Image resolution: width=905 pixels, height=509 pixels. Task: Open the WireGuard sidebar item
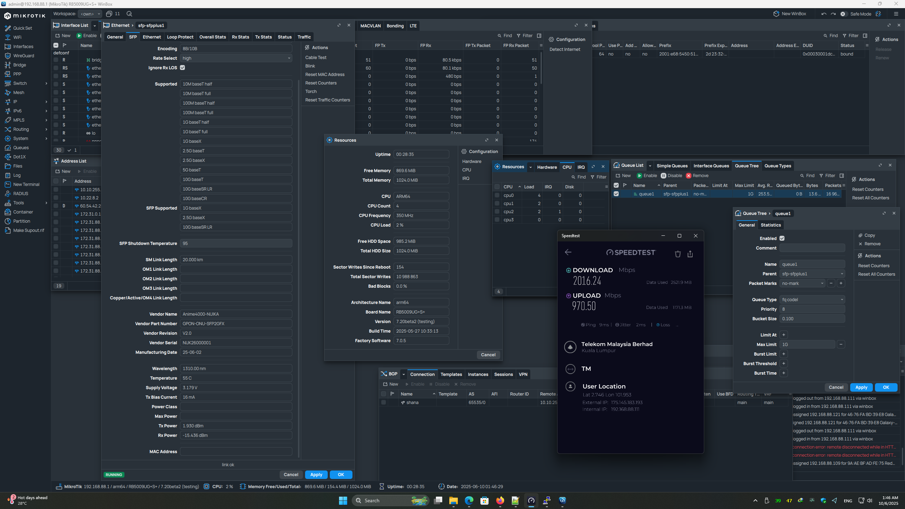tap(24, 56)
